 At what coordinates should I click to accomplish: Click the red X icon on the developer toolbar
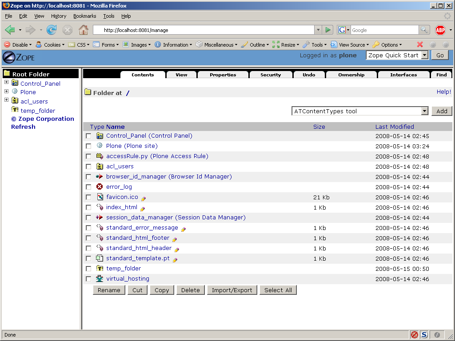coord(420,45)
